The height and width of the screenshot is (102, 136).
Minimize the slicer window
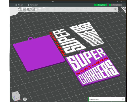(x=117, y=2)
